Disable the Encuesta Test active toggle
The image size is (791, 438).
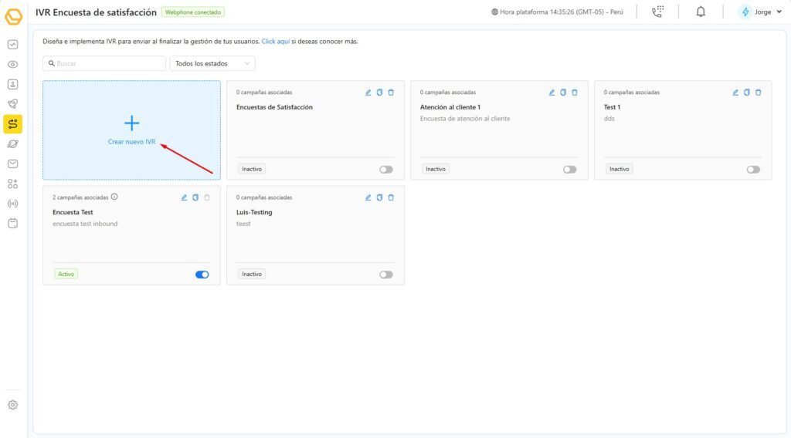point(202,275)
